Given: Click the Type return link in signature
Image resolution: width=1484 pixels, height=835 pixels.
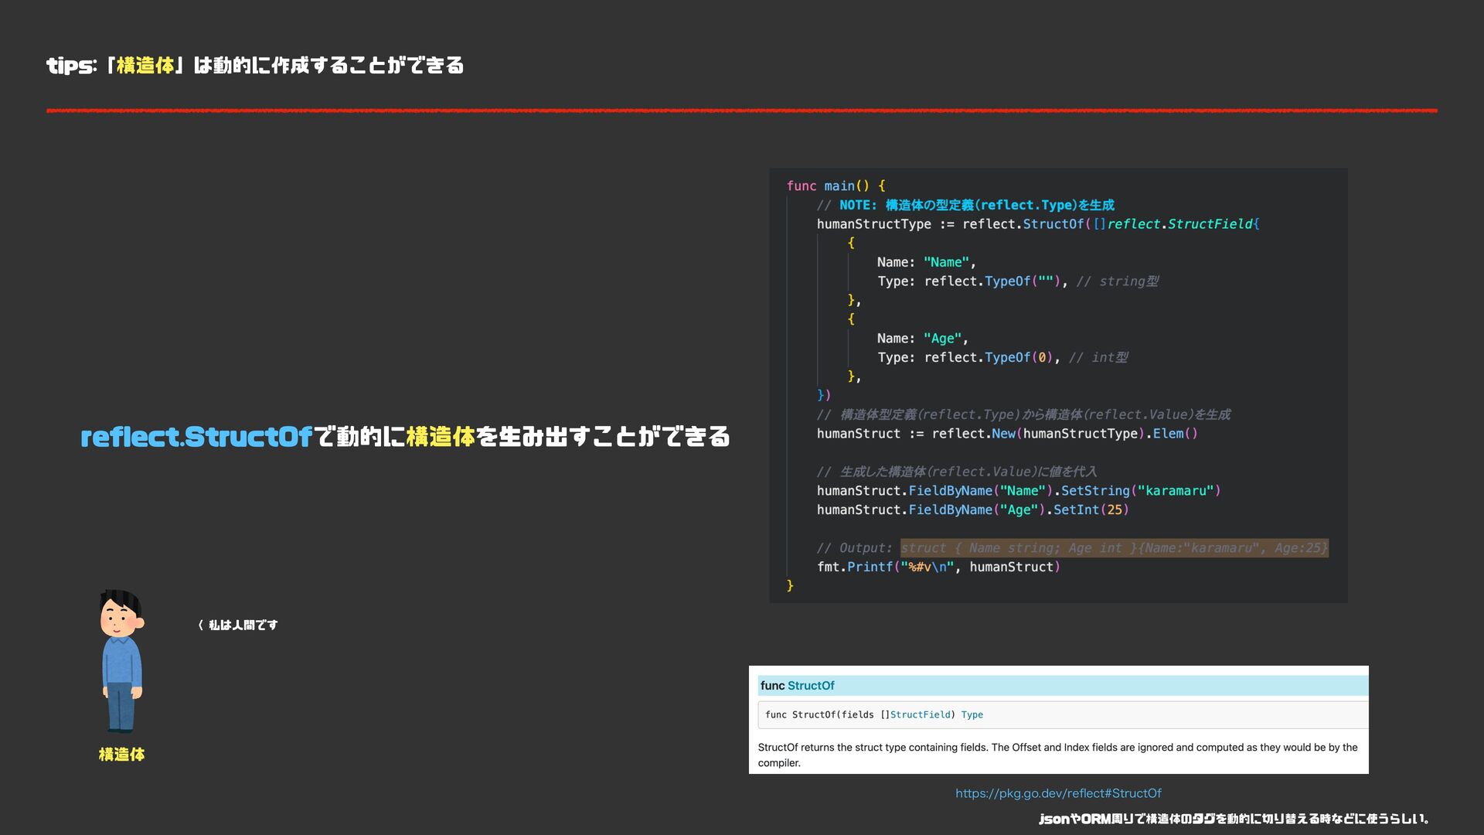Looking at the screenshot, I should (972, 715).
